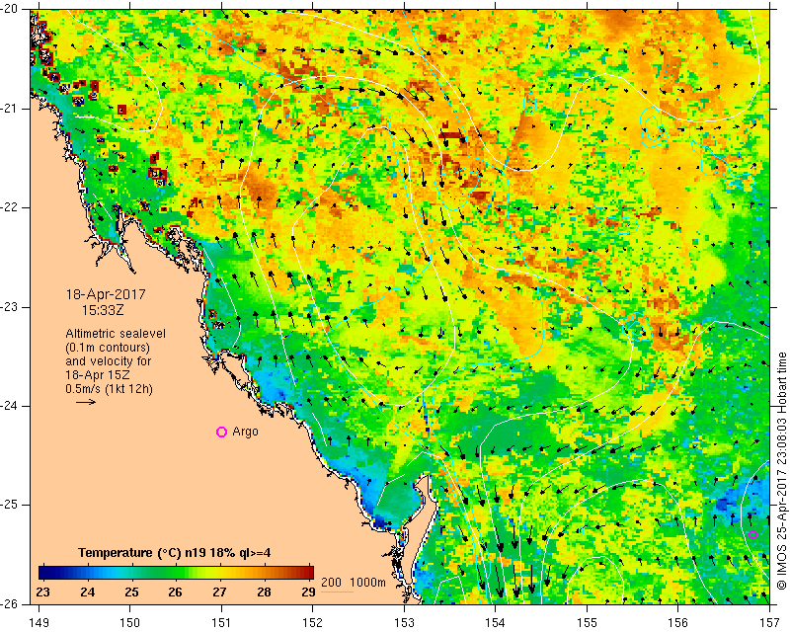The image size is (790, 632).
Task: Click the '200 1000m' depth label
Action: [354, 582]
